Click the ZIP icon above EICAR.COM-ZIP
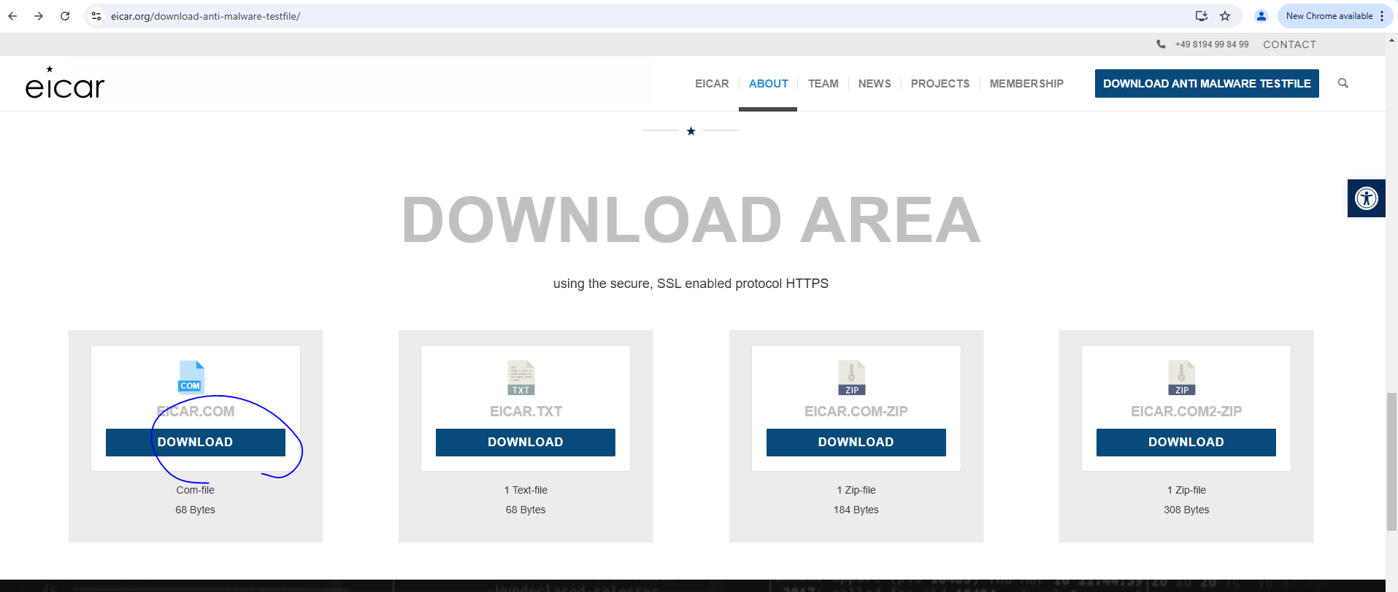 (851, 378)
